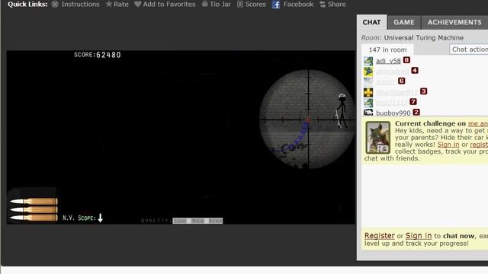Viewport: 488px width, 274px height.
Task: Fire at the red crosshair center dot
Action: click(308, 119)
